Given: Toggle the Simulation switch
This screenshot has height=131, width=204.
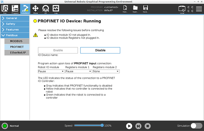Looking at the screenshot, I should tap(196, 126).
